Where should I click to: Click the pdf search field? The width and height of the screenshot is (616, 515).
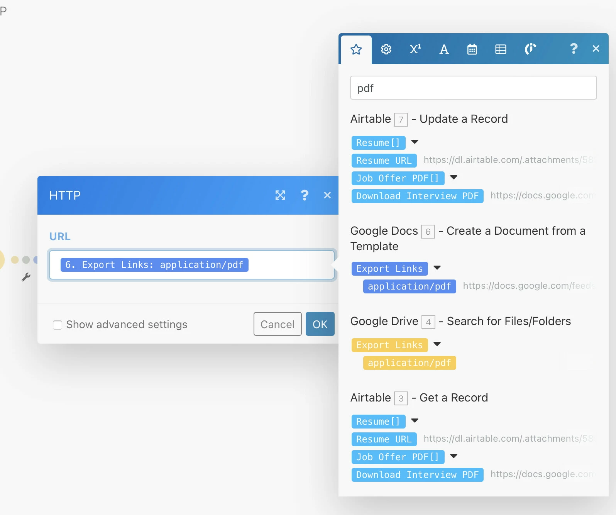(473, 88)
